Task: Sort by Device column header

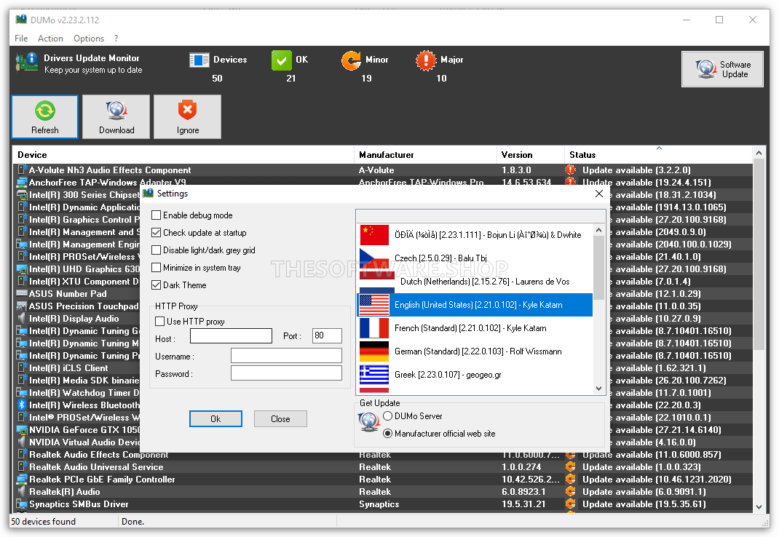Action: tap(183, 155)
